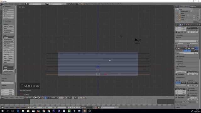Open the Info editor type selector
This screenshot has width=201, height=113.
[3, 4]
